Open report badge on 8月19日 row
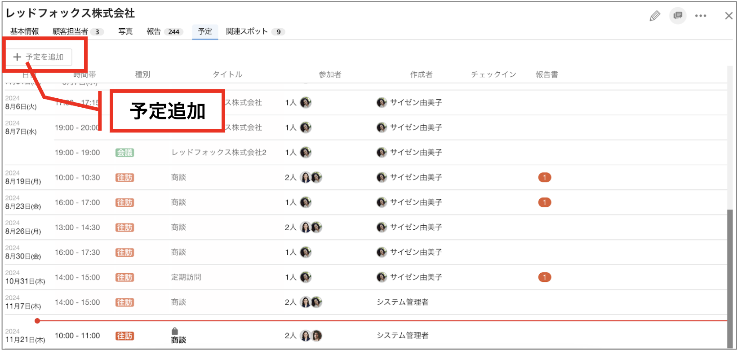The image size is (738, 350). pyautogui.click(x=545, y=178)
